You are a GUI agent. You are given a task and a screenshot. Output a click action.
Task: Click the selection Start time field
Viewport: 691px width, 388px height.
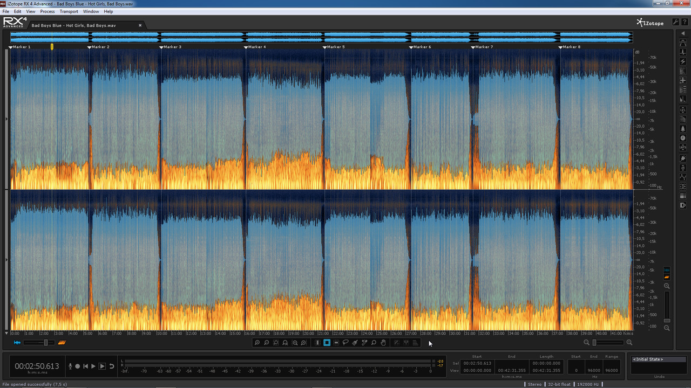(x=477, y=363)
